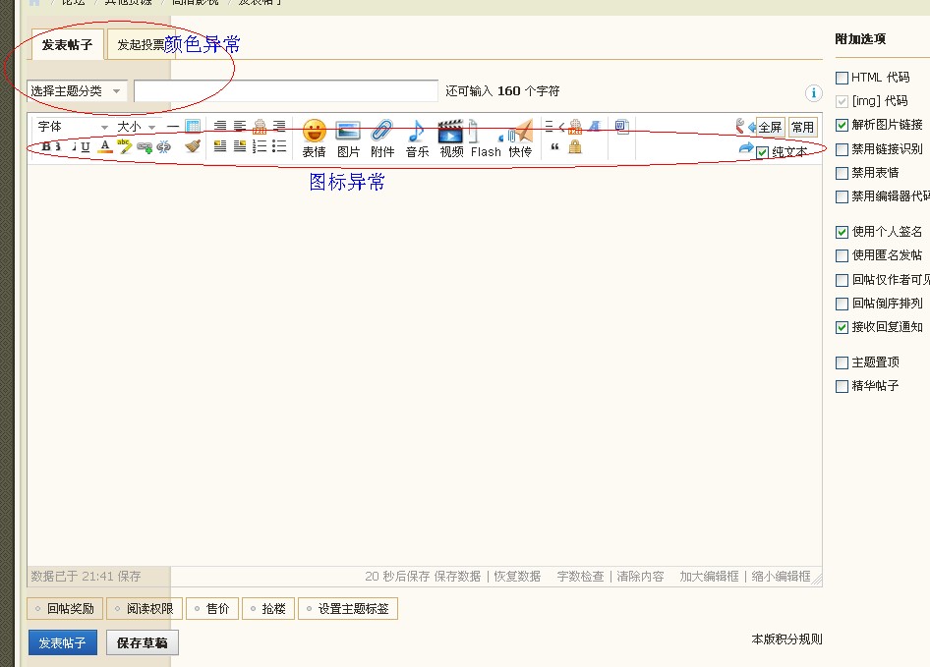
Task: Paste from Word document icon
Action: coord(621,127)
